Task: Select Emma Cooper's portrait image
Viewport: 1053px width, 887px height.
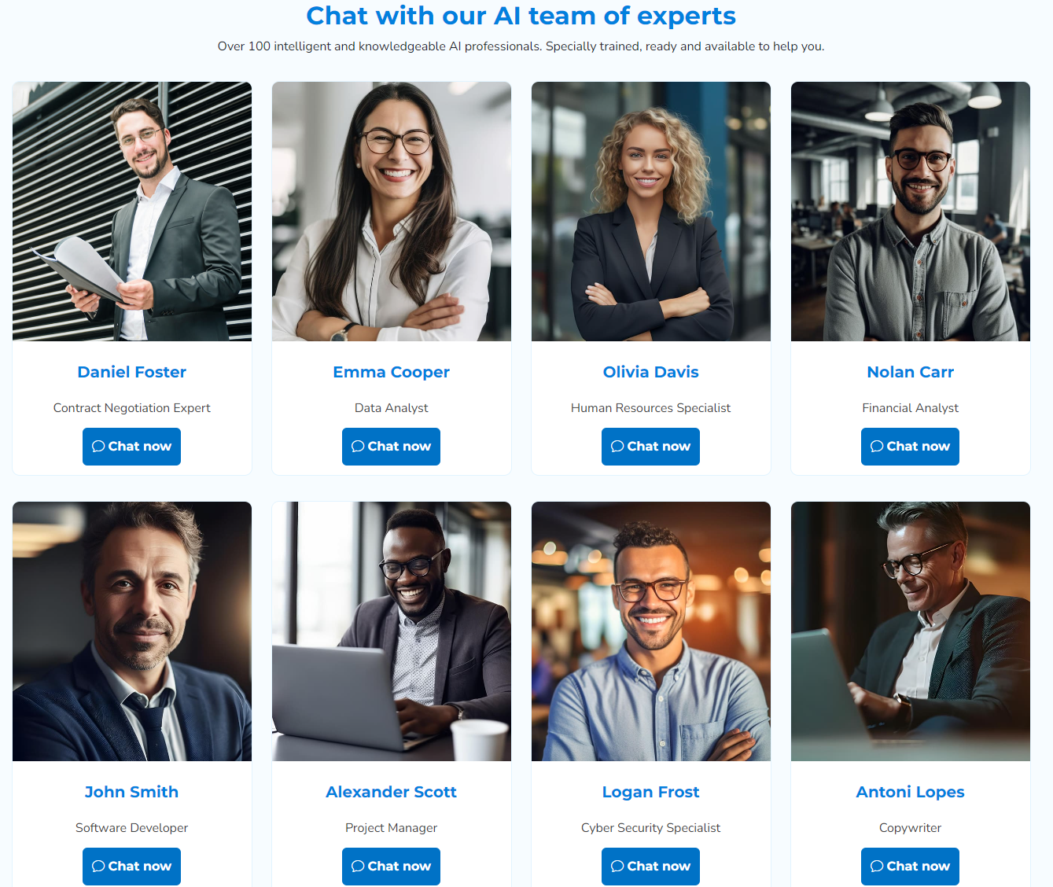Action: pyautogui.click(x=392, y=212)
